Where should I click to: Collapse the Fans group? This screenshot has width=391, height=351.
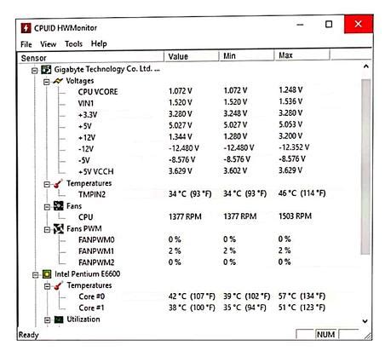[47, 207]
